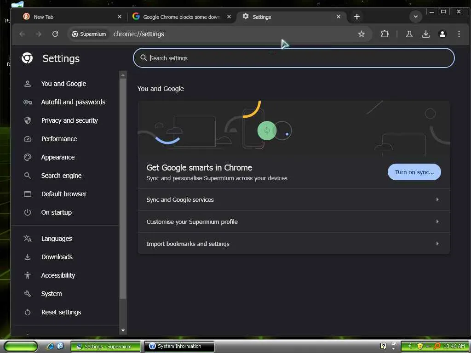This screenshot has height=353, width=471.
Task: Click the sidebar scrollbar down arrow
Action: pyautogui.click(x=123, y=330)
